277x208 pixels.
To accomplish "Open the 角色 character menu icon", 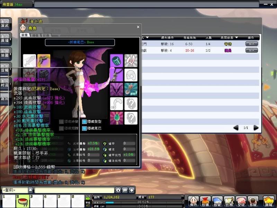I will point(193,201).
